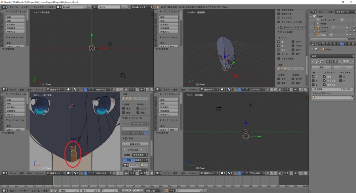Click the red record auto-keyframe button in timeline

(166, 191)
